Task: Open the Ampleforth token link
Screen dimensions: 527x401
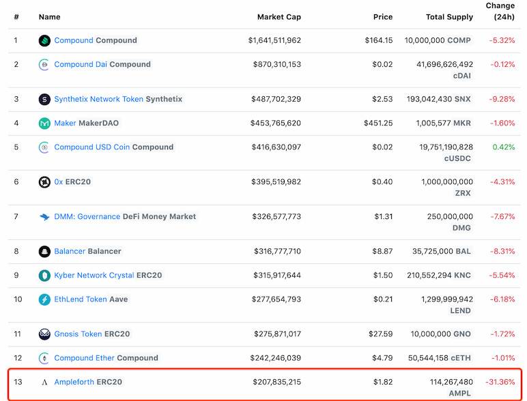Action: point(76,382)
